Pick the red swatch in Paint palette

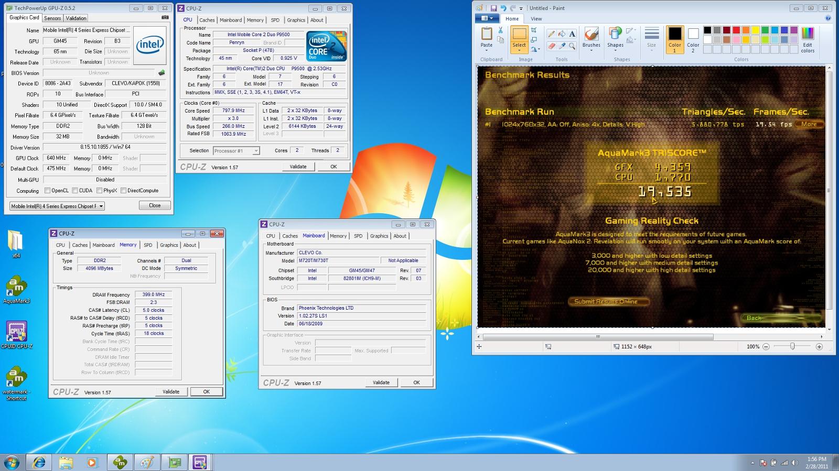tap(736, 30)
